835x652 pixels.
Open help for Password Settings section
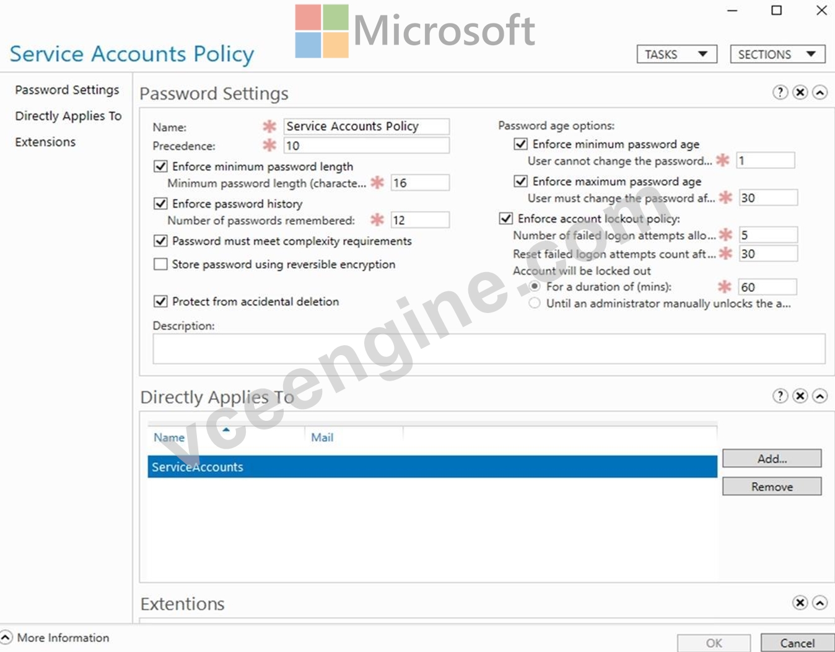(x=780, y=92)
